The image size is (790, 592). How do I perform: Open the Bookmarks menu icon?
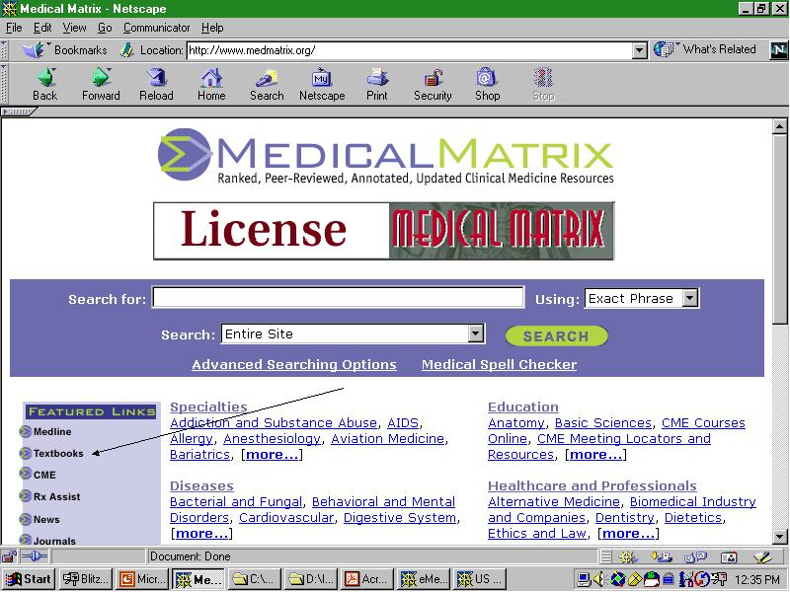[x=34, y=50]
